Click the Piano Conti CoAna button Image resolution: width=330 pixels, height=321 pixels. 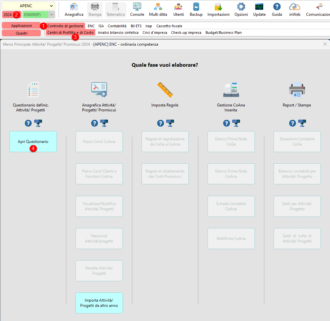pos(99,142)
